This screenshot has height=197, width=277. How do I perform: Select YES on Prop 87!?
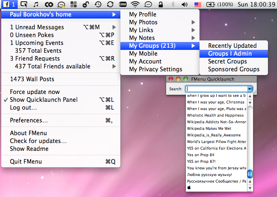[x=216, y=162]
